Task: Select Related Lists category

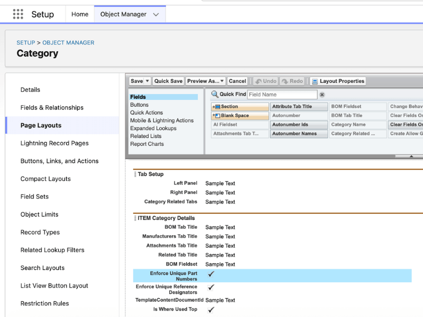Action: 146,136
